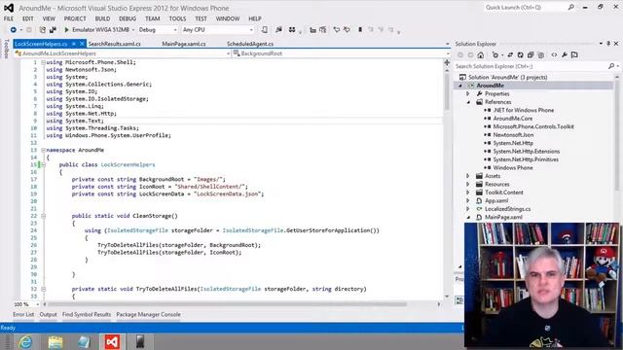Viewport: 623px width, 350px height.
Task: Open the Package Manager Console tab
Action: tap(149, 314)
